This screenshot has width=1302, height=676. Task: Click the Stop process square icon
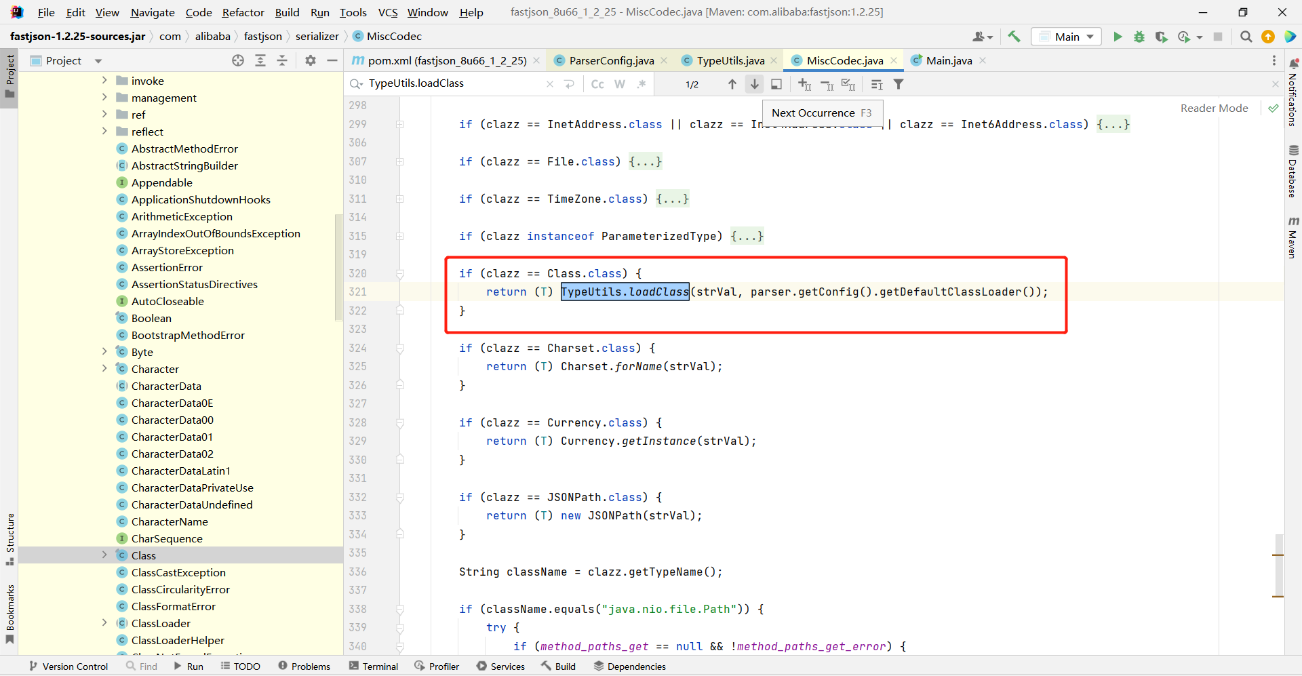[1218, 37]
